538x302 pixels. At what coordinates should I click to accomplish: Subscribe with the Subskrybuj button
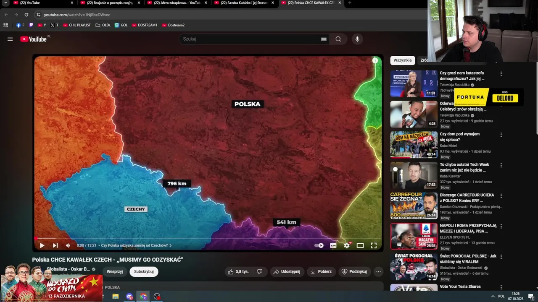[144, 271]
